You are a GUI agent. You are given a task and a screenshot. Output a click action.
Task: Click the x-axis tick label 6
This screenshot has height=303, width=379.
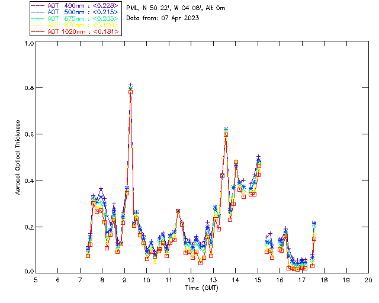tap(58, 280)
